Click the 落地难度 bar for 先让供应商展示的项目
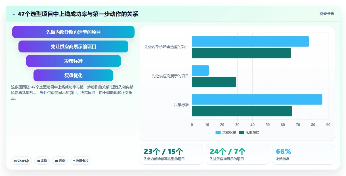The image size is (346, 176). click(214, 82)
